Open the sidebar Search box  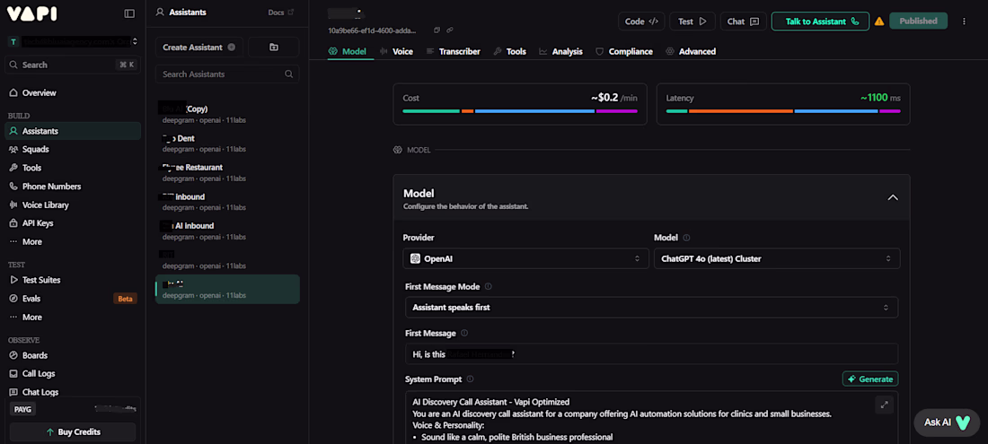click(73, 65)
